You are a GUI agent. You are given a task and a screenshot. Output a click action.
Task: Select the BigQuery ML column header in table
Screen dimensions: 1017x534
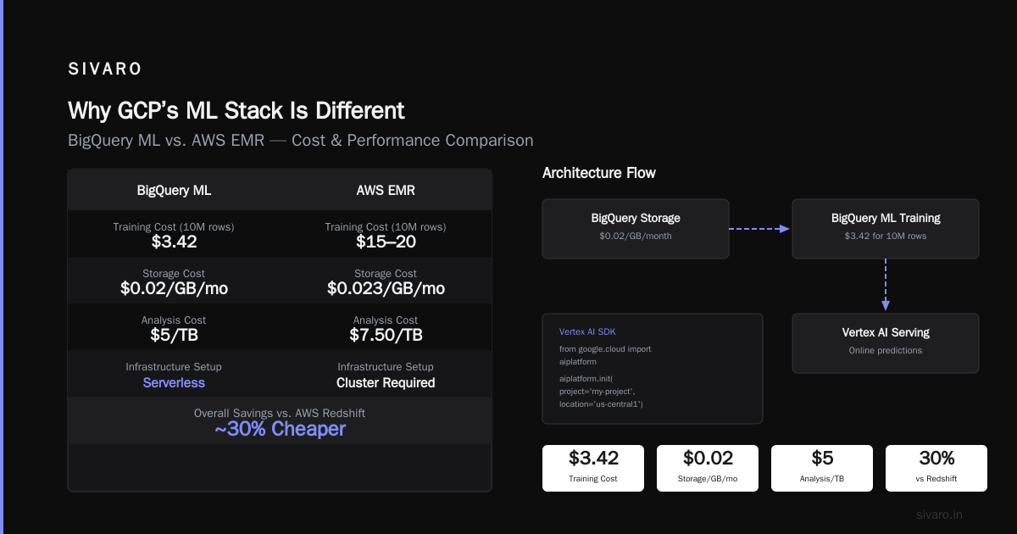click(174, 190)
